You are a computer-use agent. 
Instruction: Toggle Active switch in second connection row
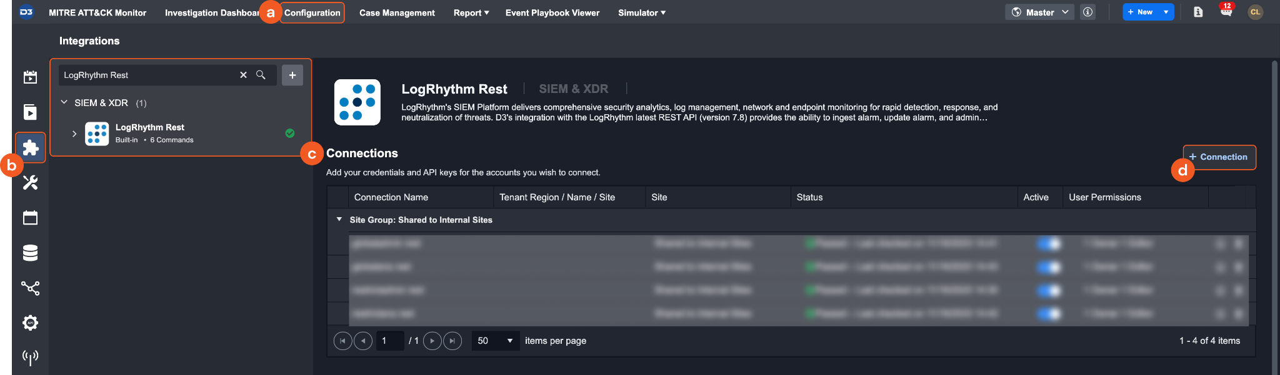pyautogui.click(x=1049, y=267)
